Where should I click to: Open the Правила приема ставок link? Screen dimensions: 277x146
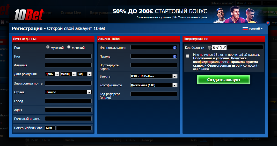225,64
